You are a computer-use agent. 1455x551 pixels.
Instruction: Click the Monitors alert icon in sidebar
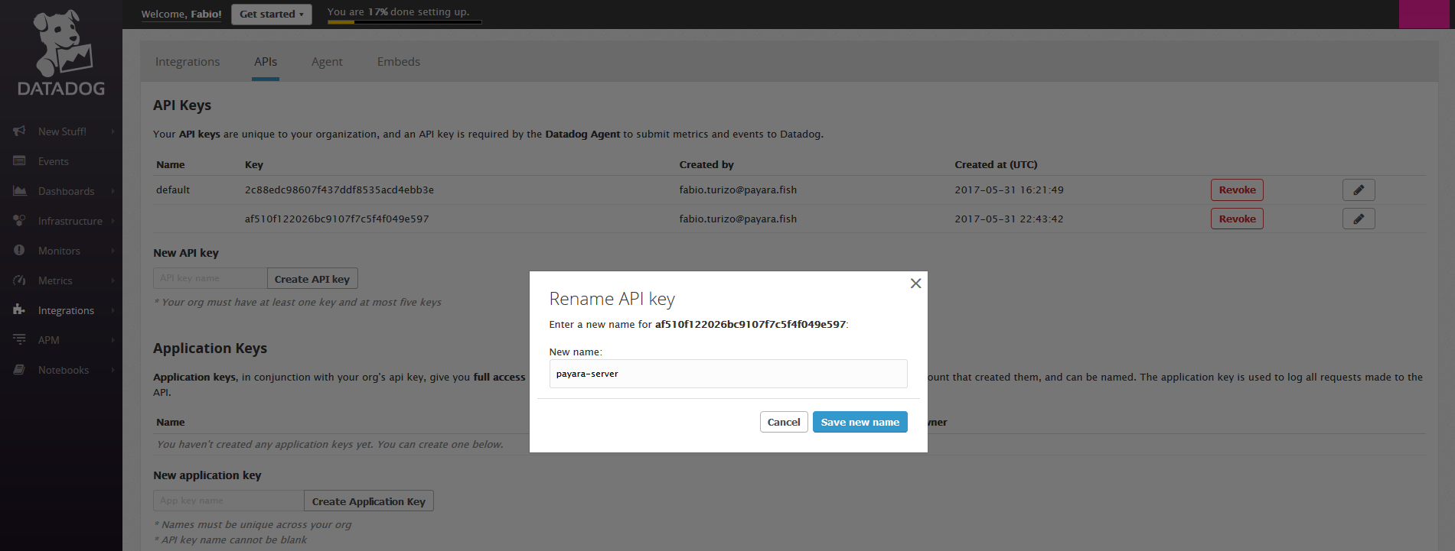point(19,251)
